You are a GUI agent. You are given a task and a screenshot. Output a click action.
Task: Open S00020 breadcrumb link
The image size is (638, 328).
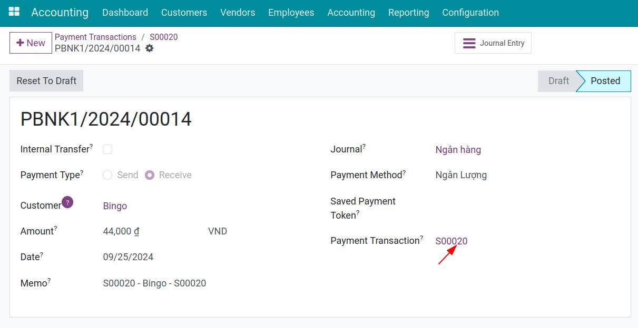click(163, 37)
